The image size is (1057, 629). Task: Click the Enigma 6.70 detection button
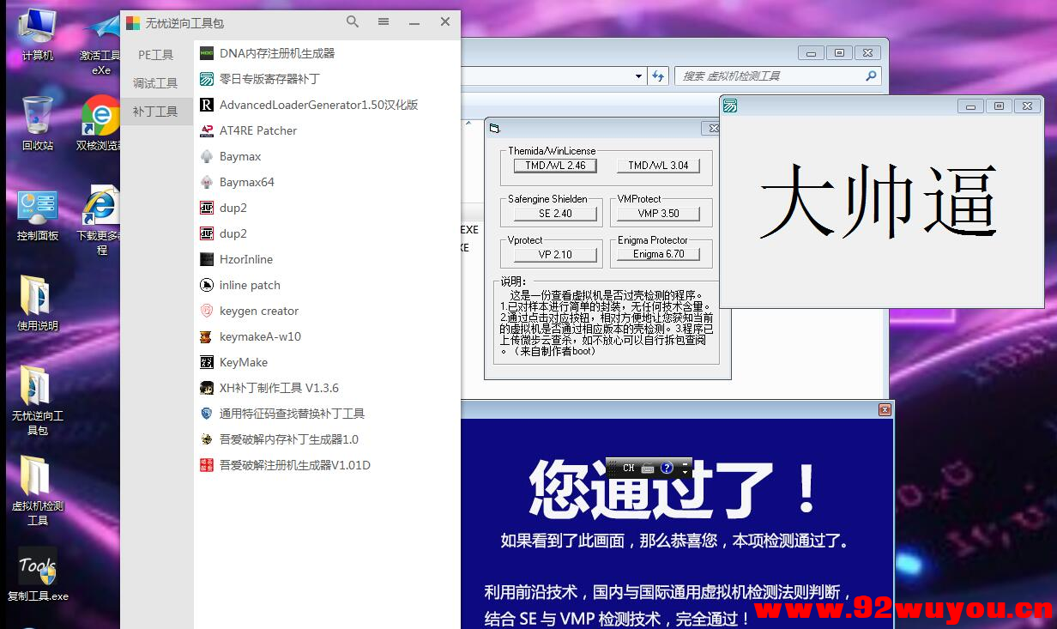click(x=661, y=254)
